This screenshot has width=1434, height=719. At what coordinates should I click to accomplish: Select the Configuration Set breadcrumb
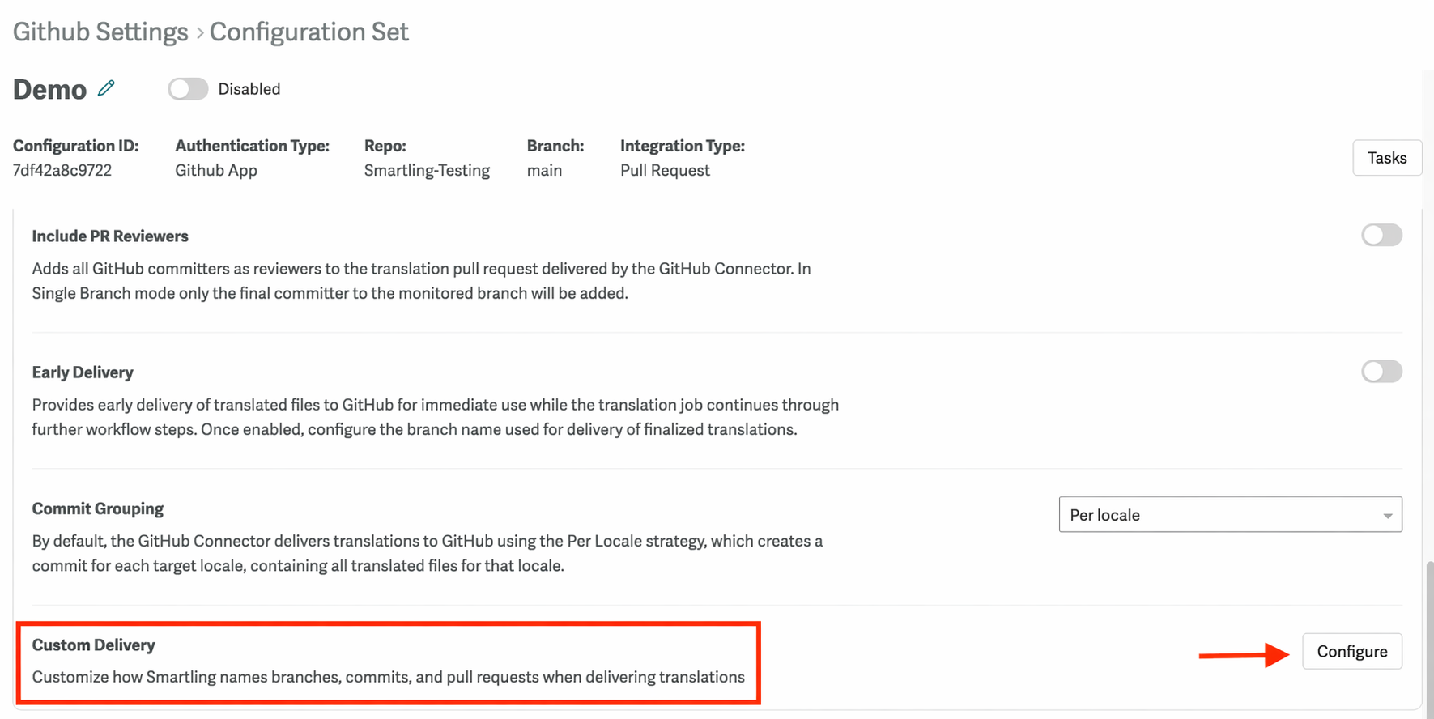tap(309, 32)
